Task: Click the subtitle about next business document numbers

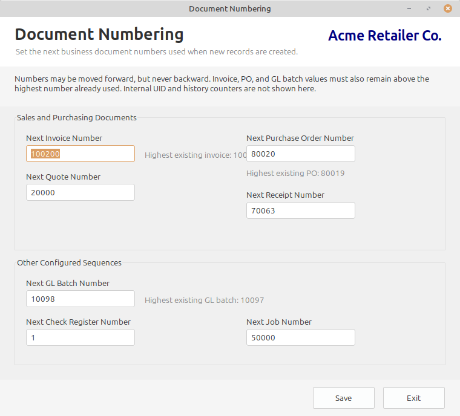Action: [157, 51]
